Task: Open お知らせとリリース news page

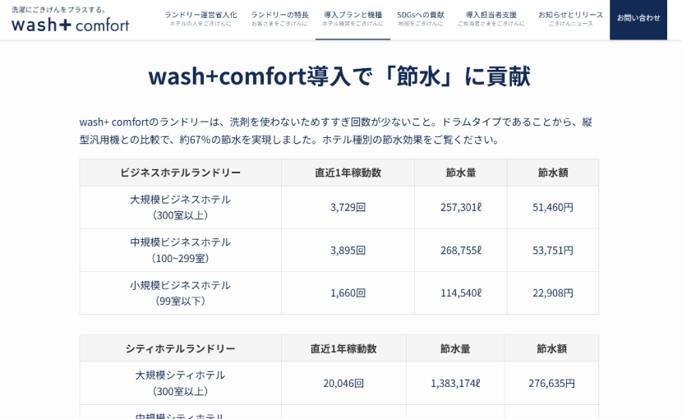Action: coord(570,18)
